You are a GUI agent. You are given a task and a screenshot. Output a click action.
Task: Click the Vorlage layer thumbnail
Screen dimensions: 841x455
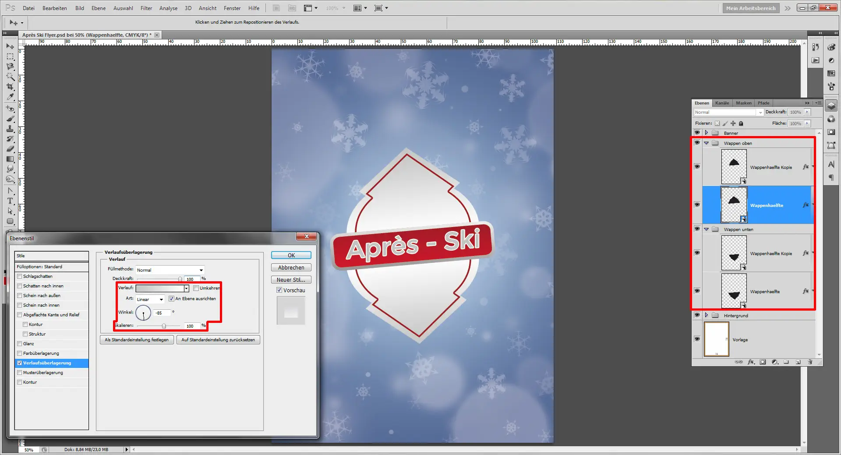[716, 339]
